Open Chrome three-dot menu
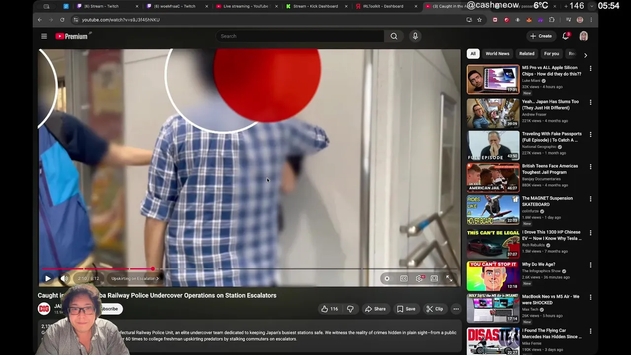The height and width of the screenshot is (355, 631). [x=591, y=20]
